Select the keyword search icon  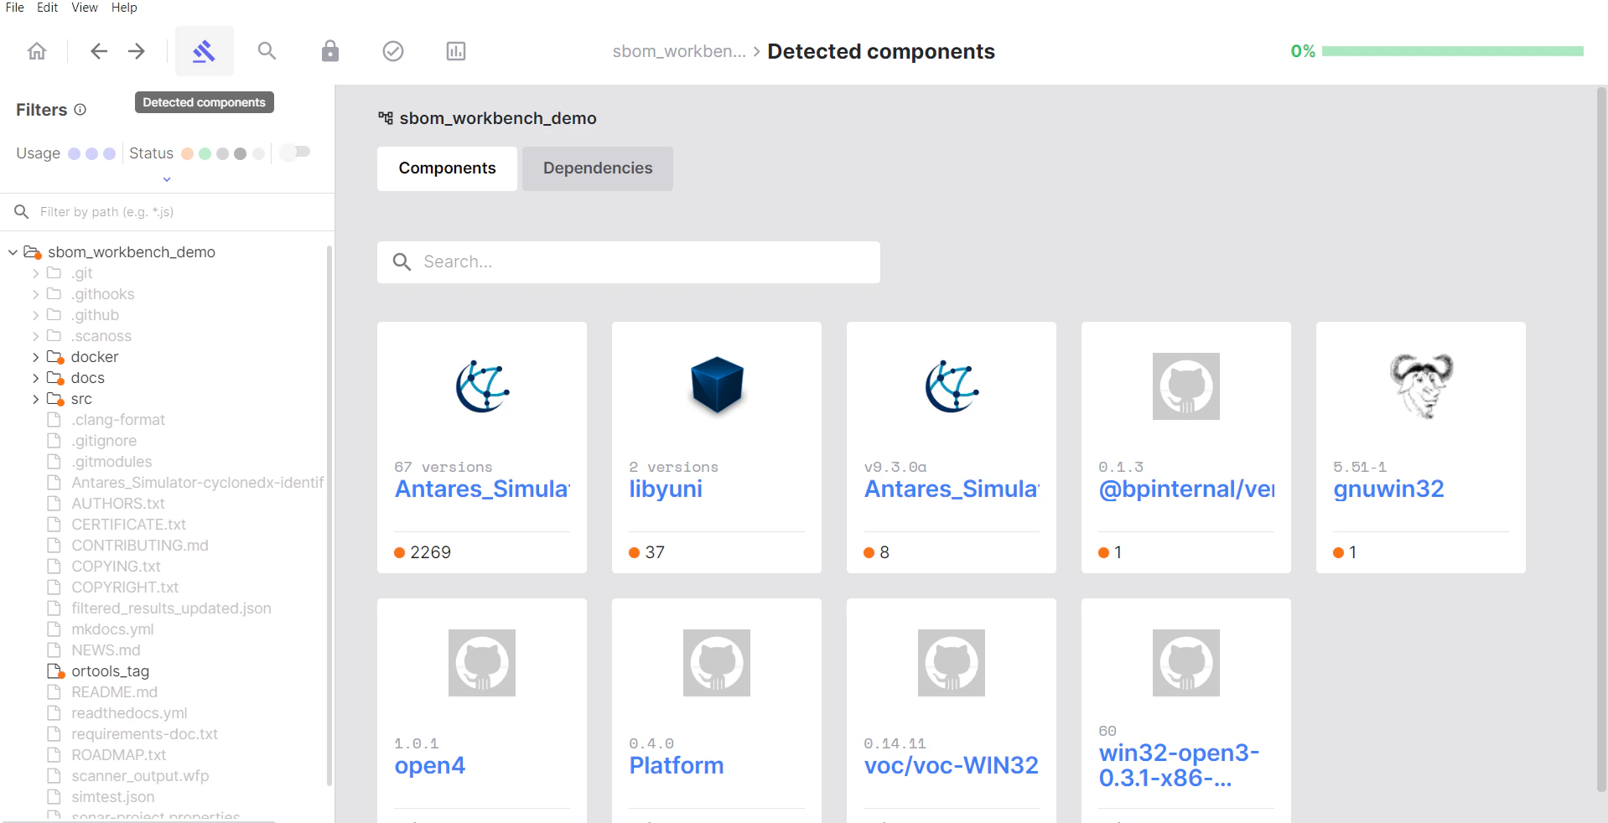267,51
